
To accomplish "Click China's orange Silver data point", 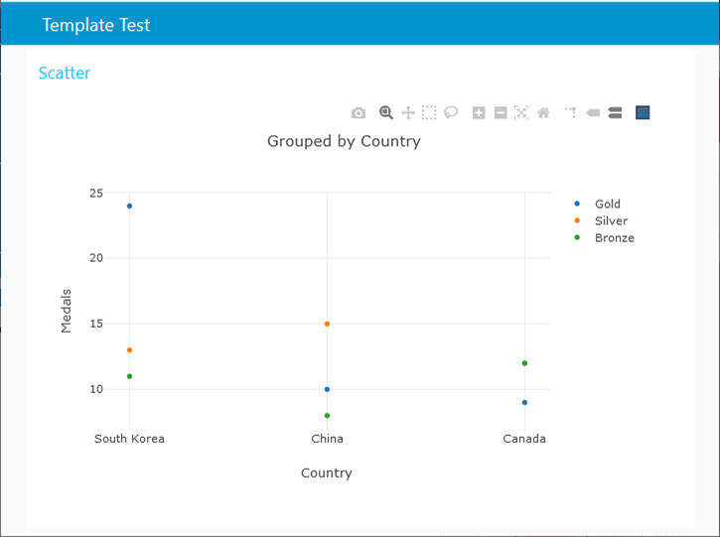I will (x=327, y=324).
